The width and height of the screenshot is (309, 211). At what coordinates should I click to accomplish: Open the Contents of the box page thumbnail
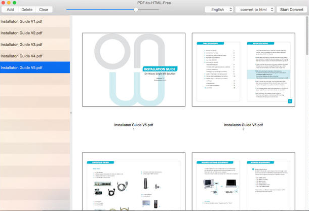click(x=134, y=181)
